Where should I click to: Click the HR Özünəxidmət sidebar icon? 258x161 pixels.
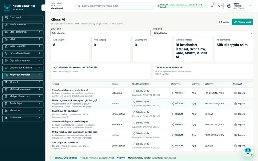(6, 25)
